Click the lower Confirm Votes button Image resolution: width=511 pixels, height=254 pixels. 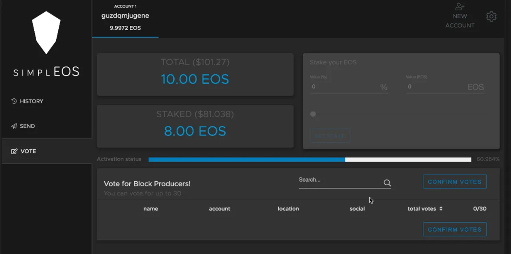pos(455,229)
